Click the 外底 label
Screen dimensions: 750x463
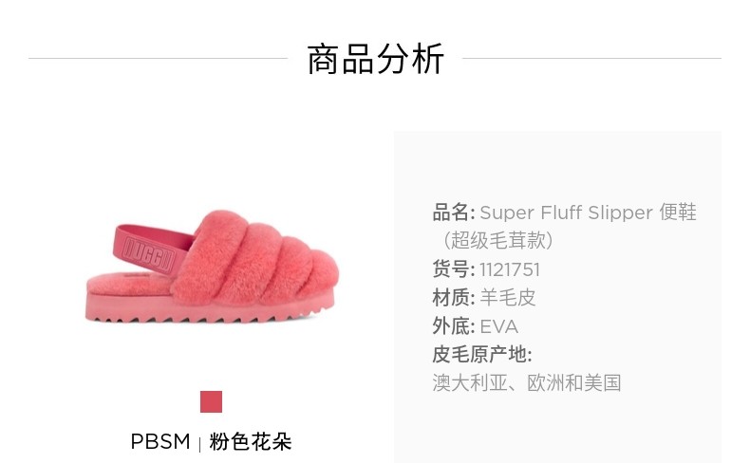pos(454,326)
